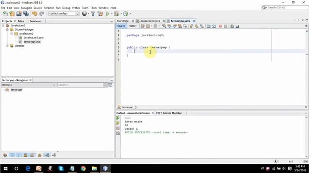Image resolution: width=309 pixels, height=173 pixels.
Task: Click the Build Project hammer icon
Action: (93, 13)
